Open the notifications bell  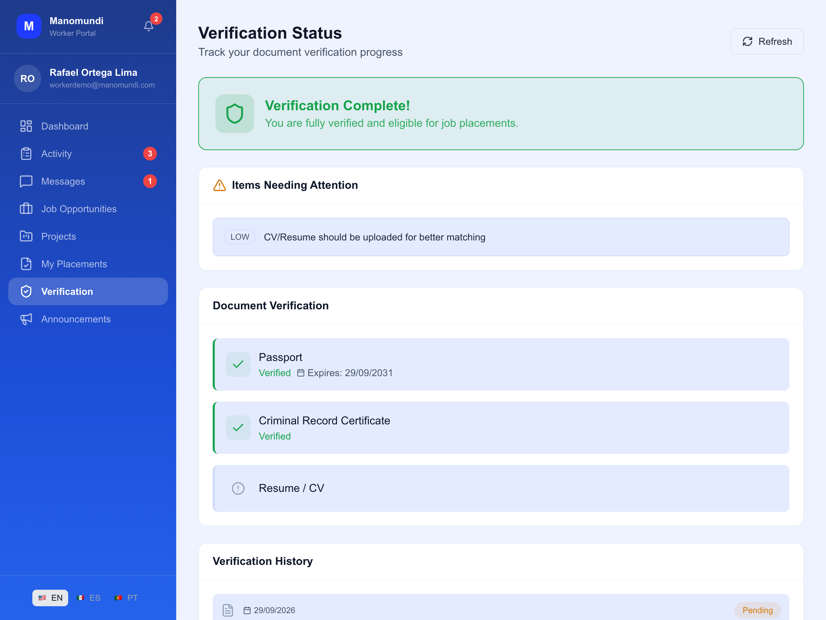pyautogui.click(x=148, y=26)
